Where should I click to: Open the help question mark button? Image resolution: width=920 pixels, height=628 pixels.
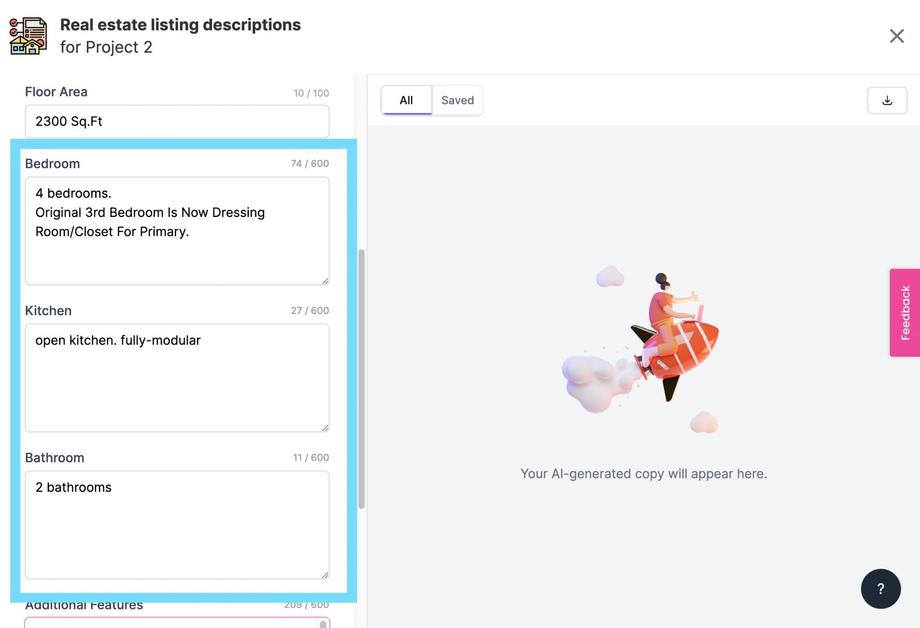(x=880, y=588)
